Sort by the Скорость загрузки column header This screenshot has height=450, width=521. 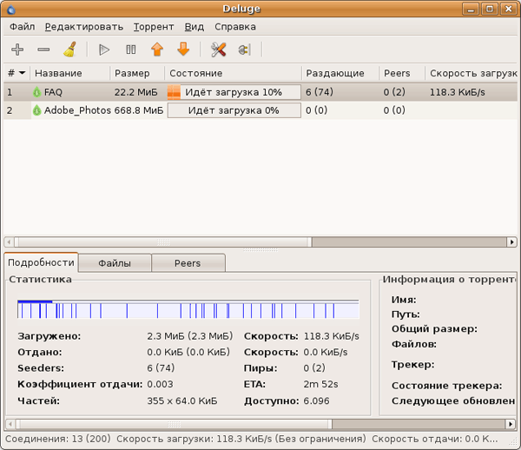click(473, 73)
